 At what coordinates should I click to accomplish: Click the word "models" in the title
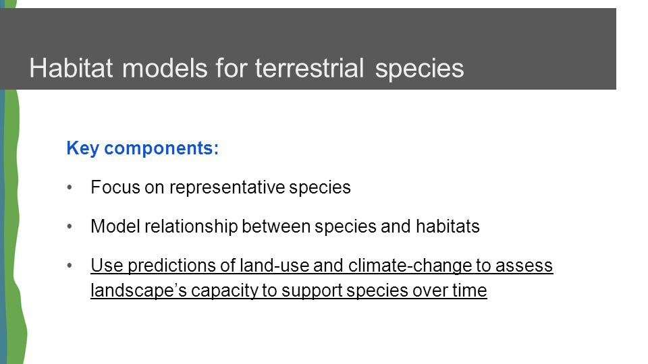pos(165,68)
